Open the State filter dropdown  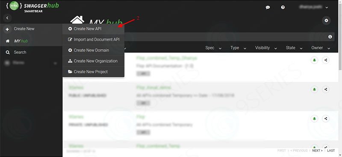pos(294,48)
